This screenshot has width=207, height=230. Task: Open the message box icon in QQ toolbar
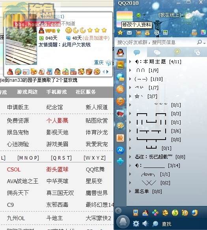click(x=194, y=32)
